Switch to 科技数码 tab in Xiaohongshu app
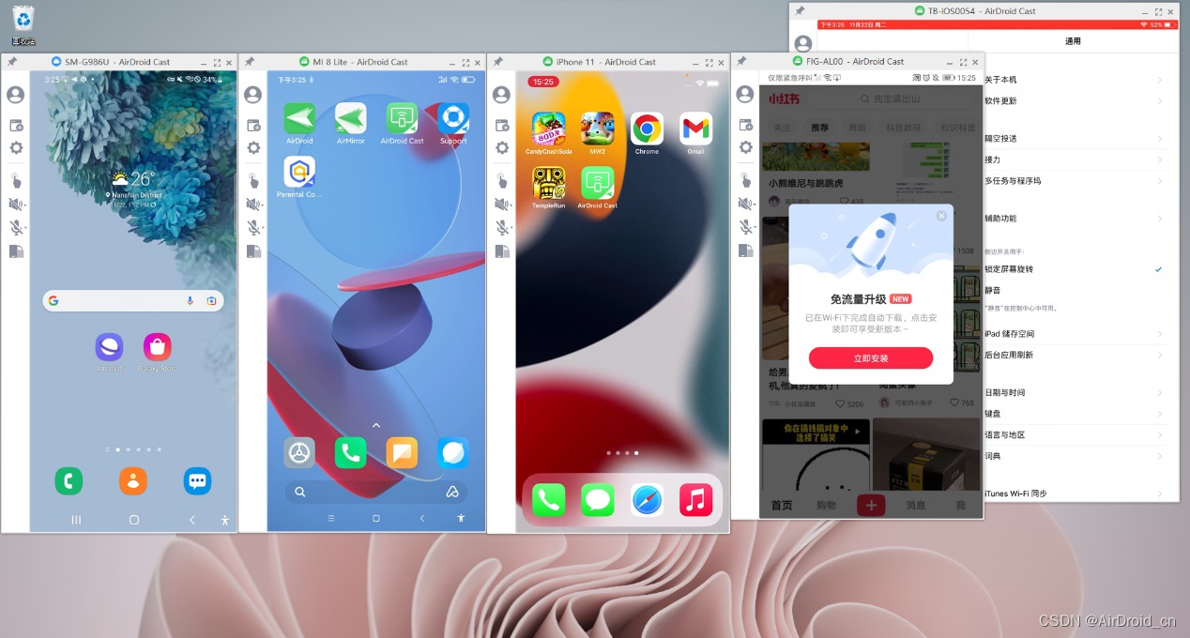 pos(905,128)
